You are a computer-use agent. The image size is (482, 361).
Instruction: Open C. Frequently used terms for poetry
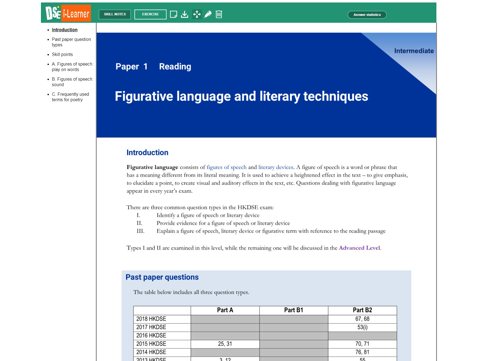coord(70,97)
